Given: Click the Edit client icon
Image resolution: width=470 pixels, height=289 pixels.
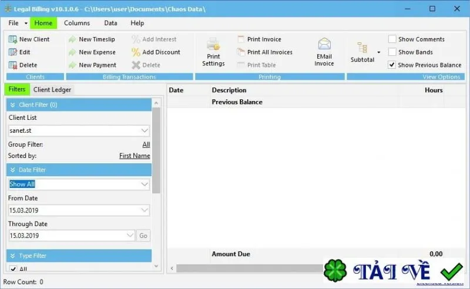Looking at the screenshot, I should 12,52.
